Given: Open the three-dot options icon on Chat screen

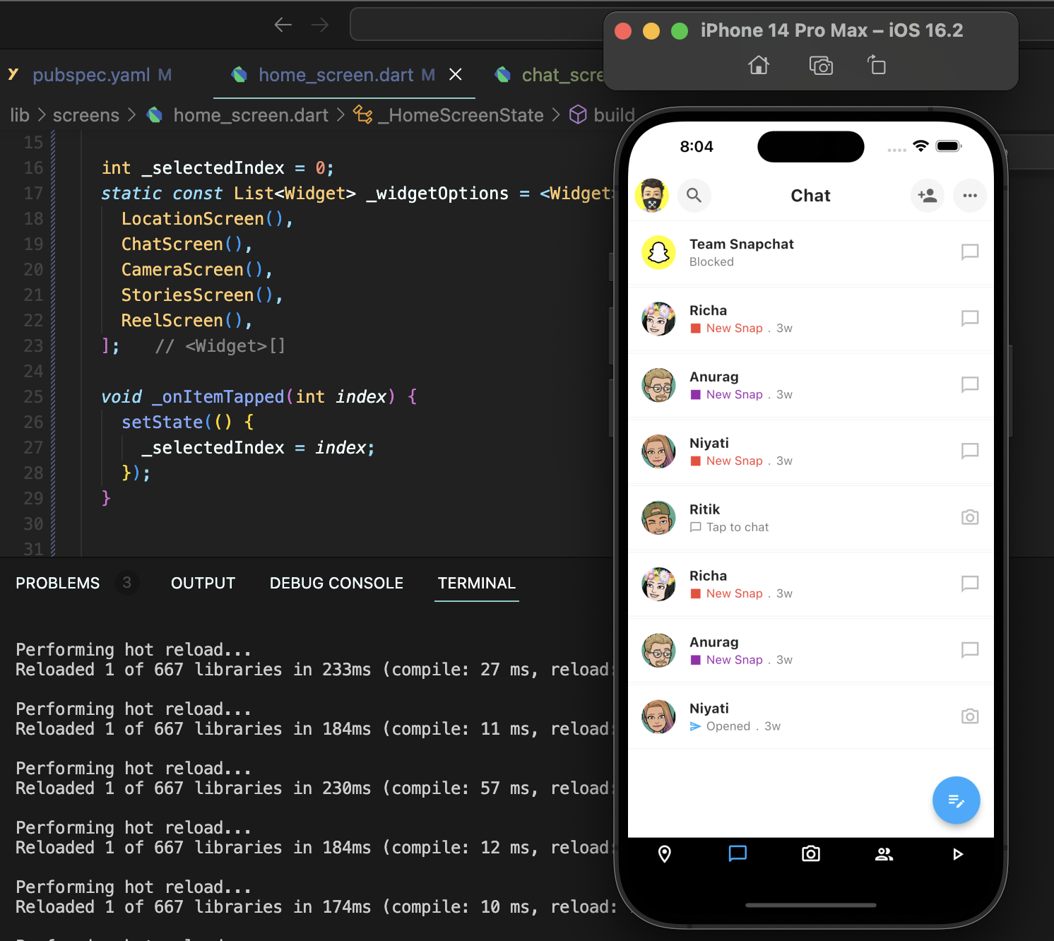Looking at the screenshot, I should [x=970, y=196].
